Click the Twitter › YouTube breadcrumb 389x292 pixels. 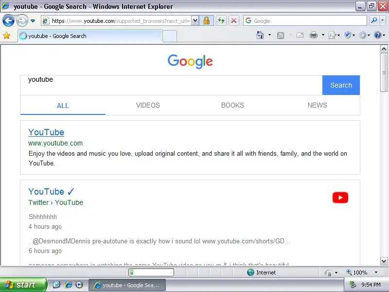(x=55, y=202)
